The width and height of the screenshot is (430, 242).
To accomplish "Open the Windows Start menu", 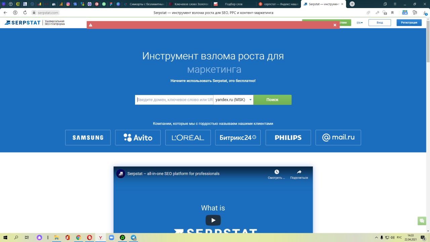I will 5,238.
